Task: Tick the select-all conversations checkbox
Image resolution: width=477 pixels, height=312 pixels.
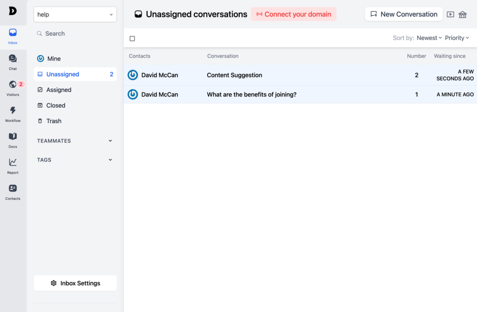Action: point(132,39)
